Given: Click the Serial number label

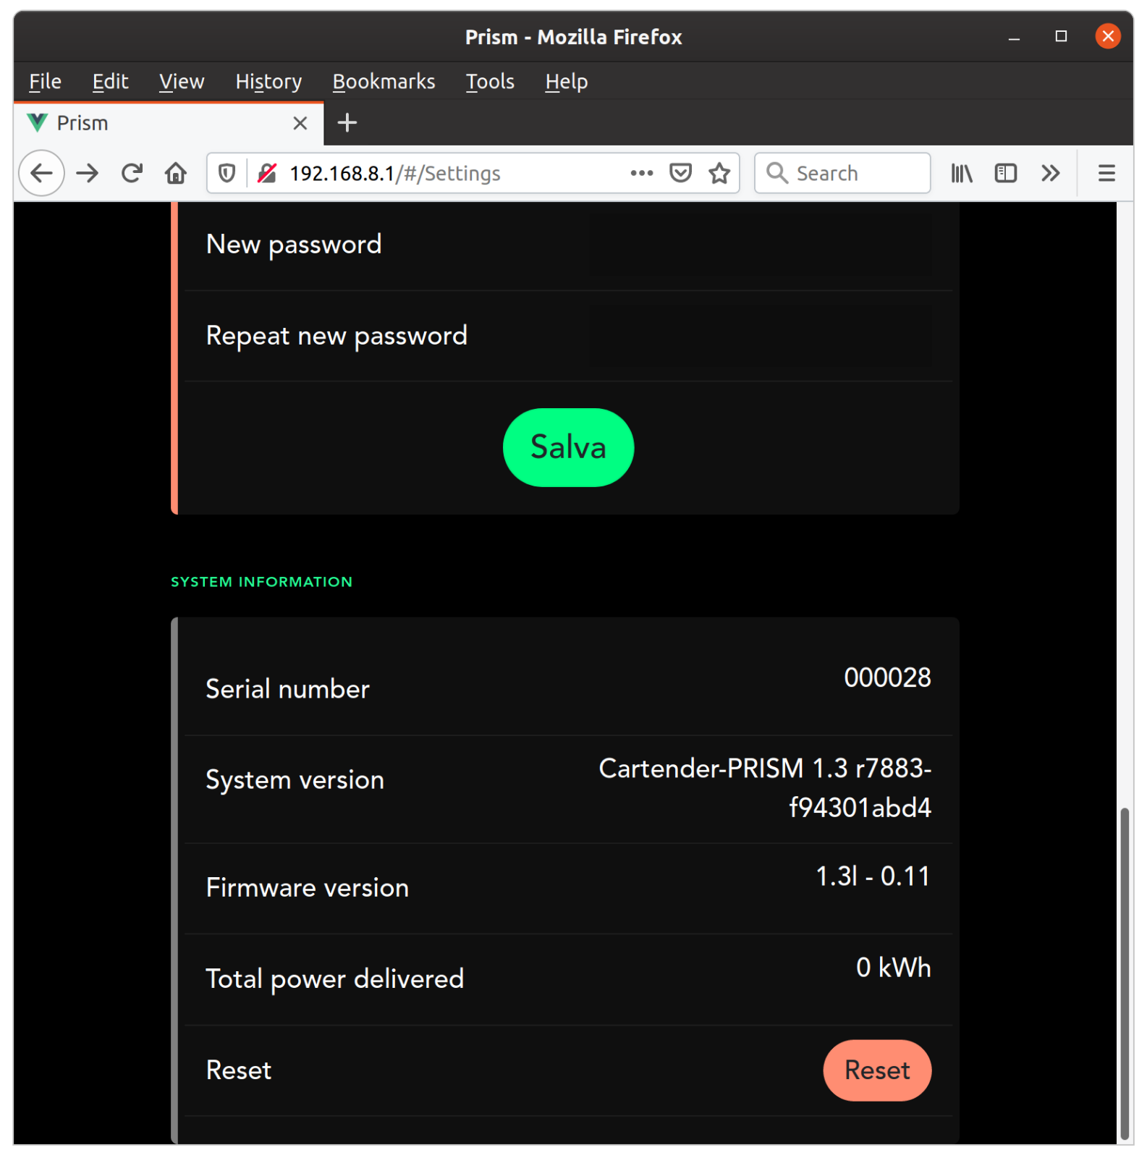Looking at the screenshot, I should pyautogui.click(x=287, y=689).
